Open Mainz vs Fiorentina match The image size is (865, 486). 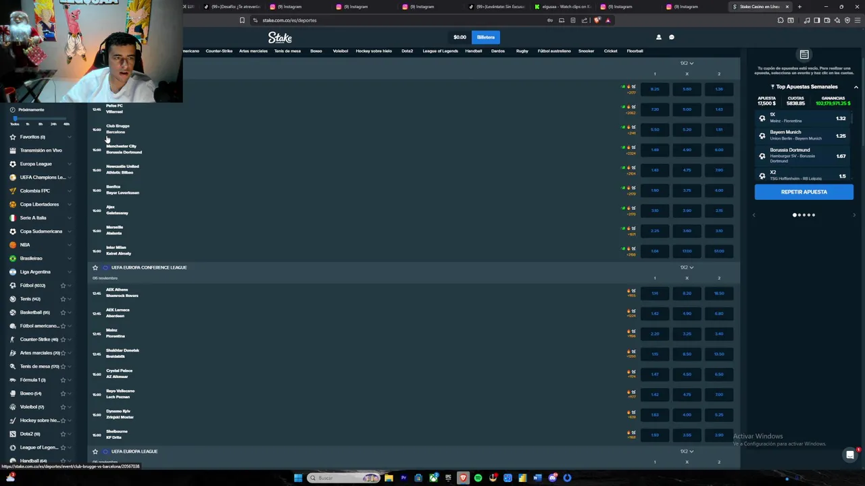116,333
